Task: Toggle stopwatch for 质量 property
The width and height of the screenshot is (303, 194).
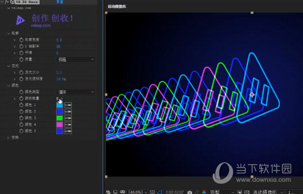Action: [21, 59]
